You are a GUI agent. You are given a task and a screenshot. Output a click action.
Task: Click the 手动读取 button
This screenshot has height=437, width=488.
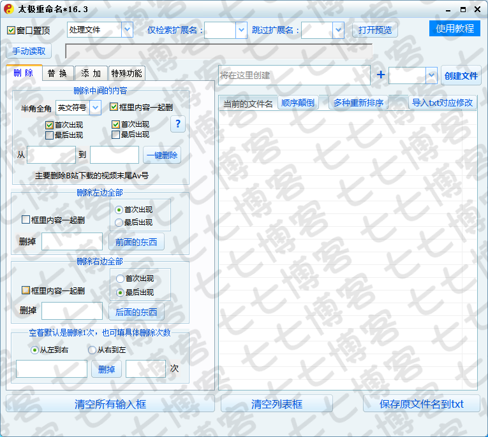pyautogui.click(x=29, y=51)
